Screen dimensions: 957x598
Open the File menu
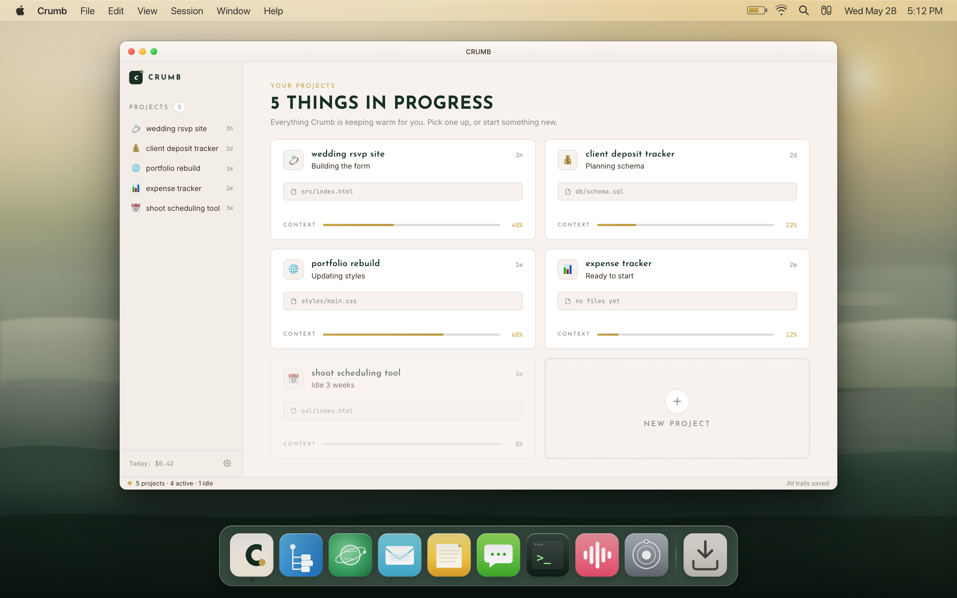coord(87,11)
